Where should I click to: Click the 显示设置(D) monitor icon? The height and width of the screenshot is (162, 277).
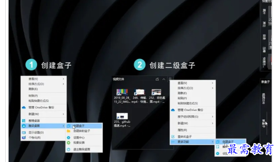[24, 132]
